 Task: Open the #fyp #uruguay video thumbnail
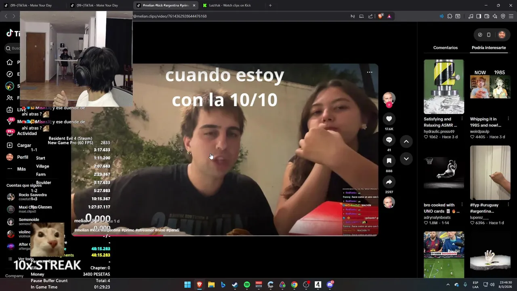click(490, 173)
